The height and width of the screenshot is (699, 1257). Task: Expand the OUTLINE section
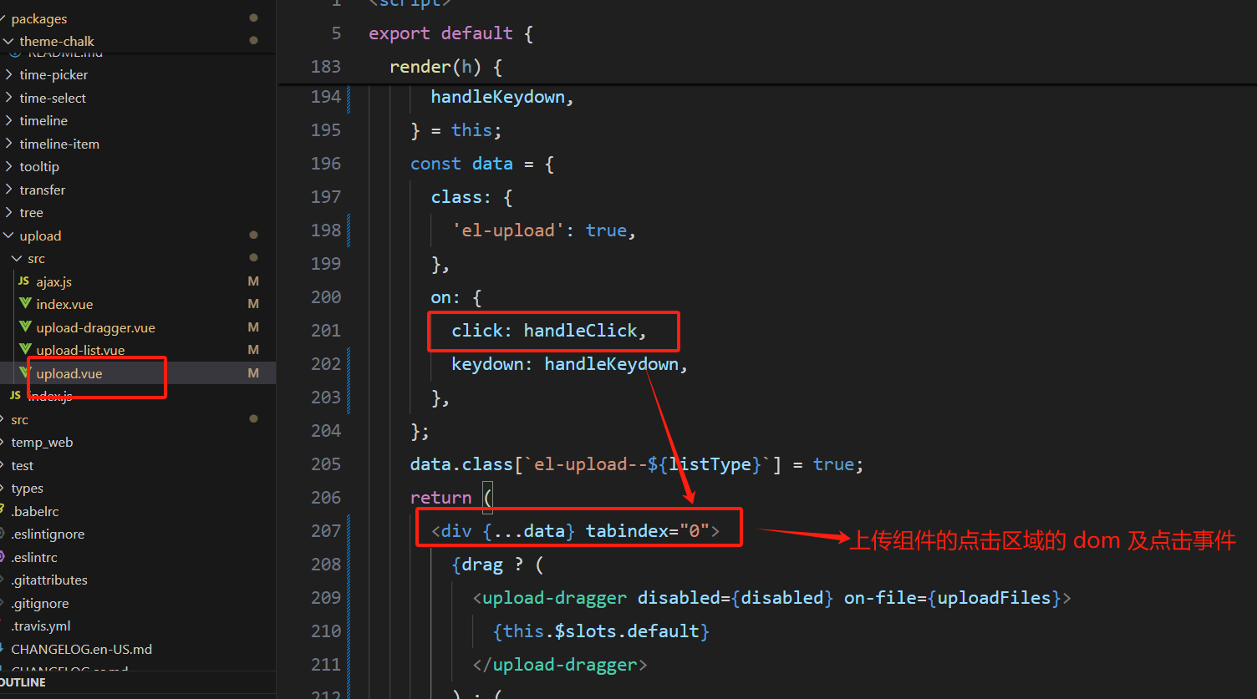(23, 682)
